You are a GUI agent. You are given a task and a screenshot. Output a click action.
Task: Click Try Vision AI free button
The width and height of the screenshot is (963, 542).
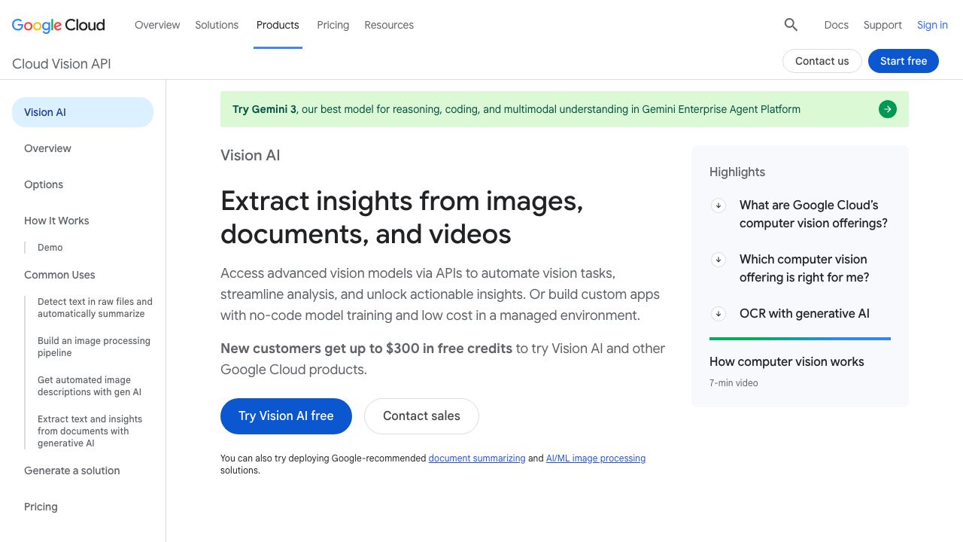tap(286, 416)
